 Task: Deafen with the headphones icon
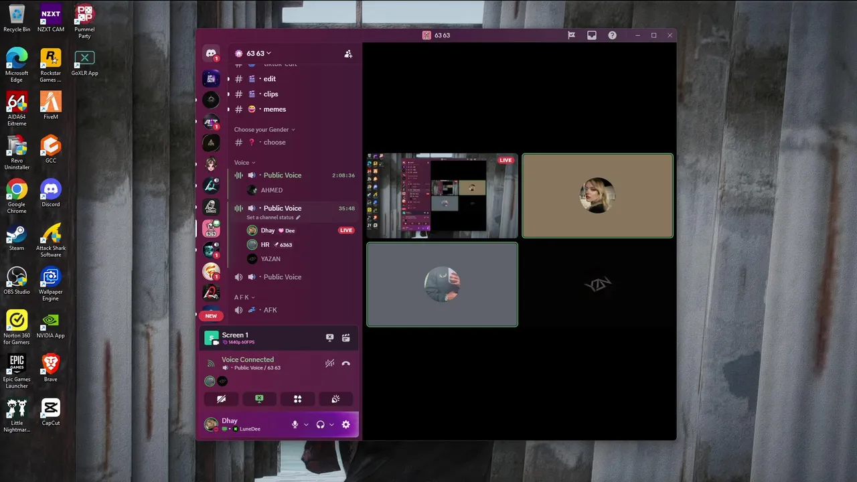[x=320, y=424]
